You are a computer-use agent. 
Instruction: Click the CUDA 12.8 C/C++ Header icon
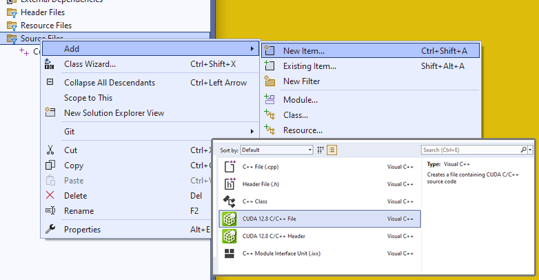coord(230,236)
